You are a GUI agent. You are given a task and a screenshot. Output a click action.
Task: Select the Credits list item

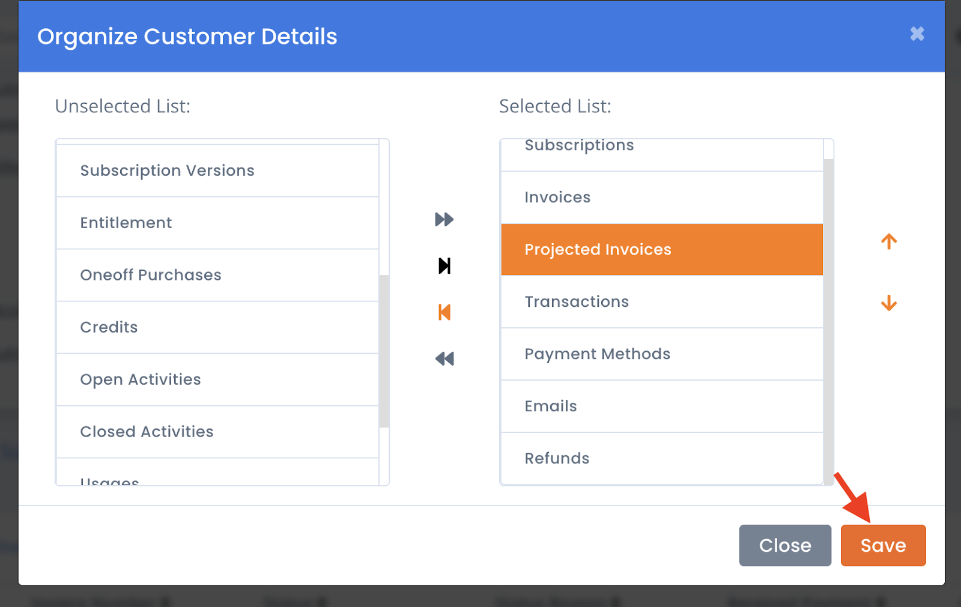[217, 327]
